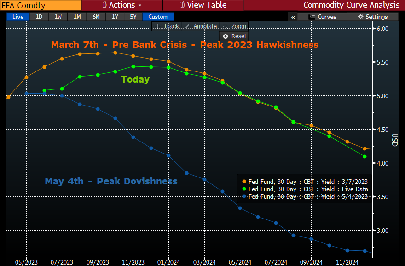
Task: Click the green Live Data legend marker
Action: click(x=243, y=189)
